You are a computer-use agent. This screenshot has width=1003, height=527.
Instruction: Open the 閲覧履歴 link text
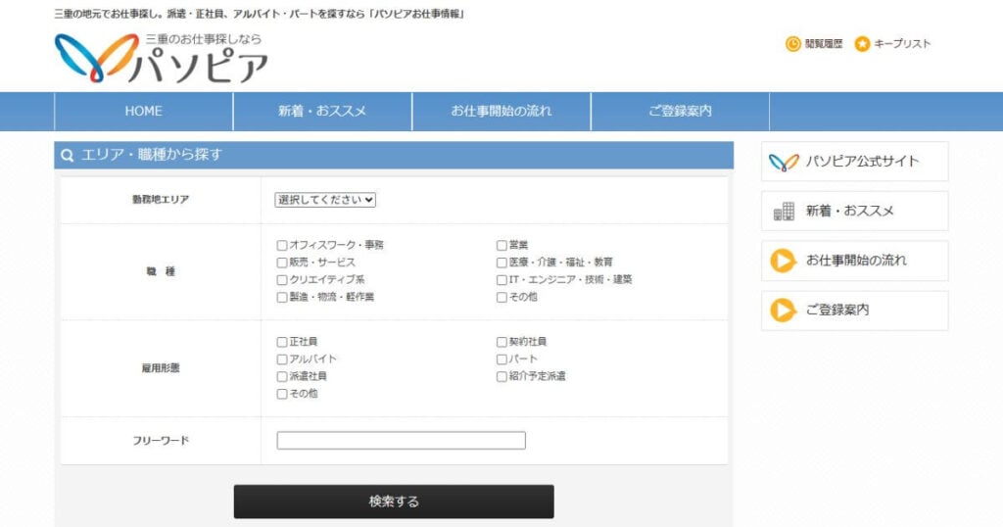[x=824, y=44]
